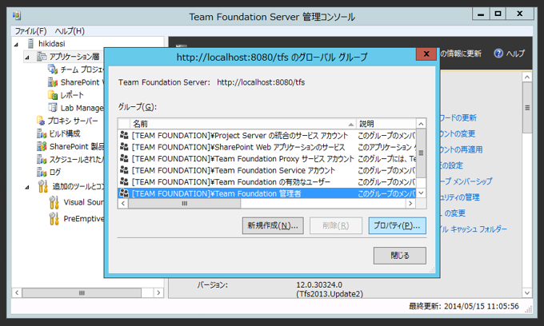544x326 pixels.
Task: Click the 削除(R) button
Action: pyautogui.click(x=336, y=226)
